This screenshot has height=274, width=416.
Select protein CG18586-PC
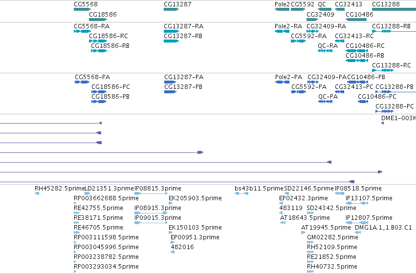pyautogui.click(x=99, y=92)
